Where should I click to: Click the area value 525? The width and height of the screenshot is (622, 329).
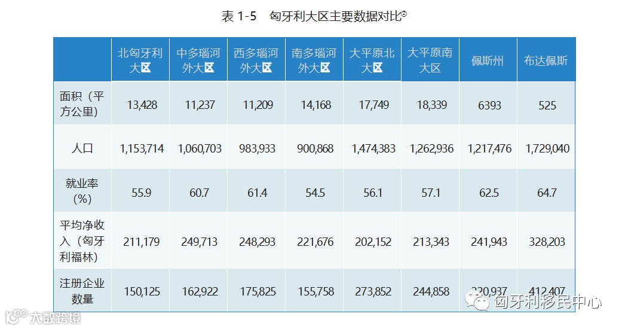[x=547, y=105]
